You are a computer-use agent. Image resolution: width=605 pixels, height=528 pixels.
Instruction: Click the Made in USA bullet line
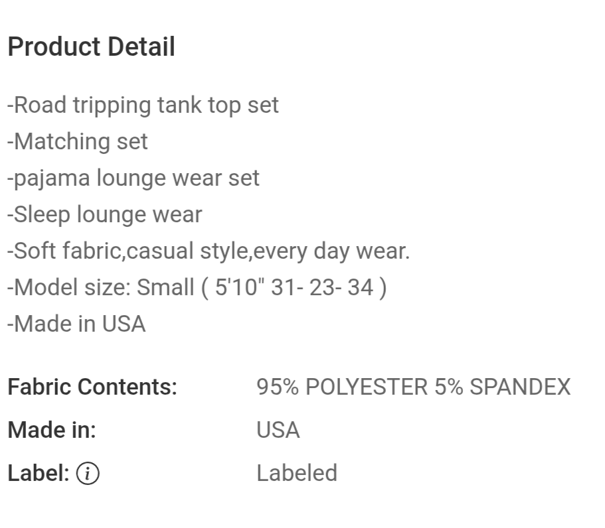pyautogui.click(x=76, y=324)
